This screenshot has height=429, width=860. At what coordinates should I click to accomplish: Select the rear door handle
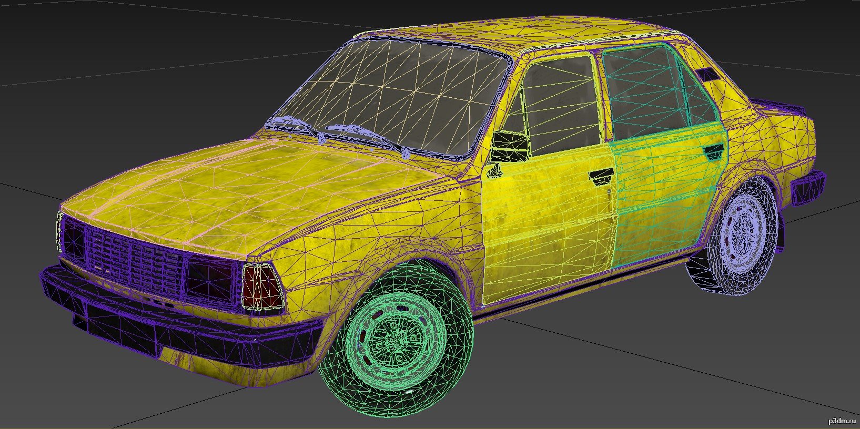(x=714, y=151)
